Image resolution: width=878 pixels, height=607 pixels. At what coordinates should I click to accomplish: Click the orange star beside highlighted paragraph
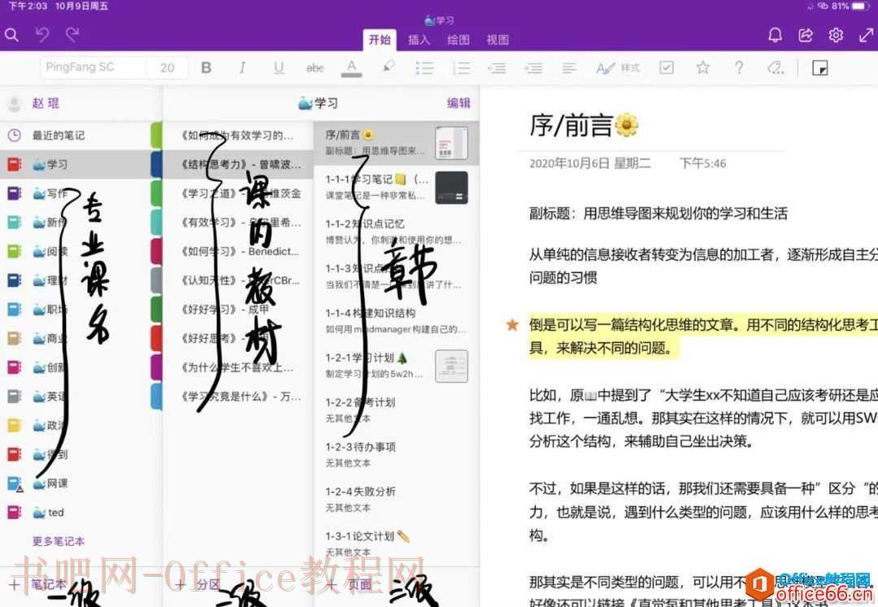point(512,324)
